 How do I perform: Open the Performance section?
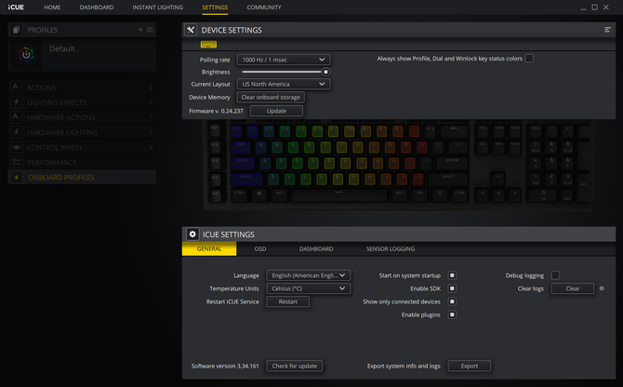[82, 162]
